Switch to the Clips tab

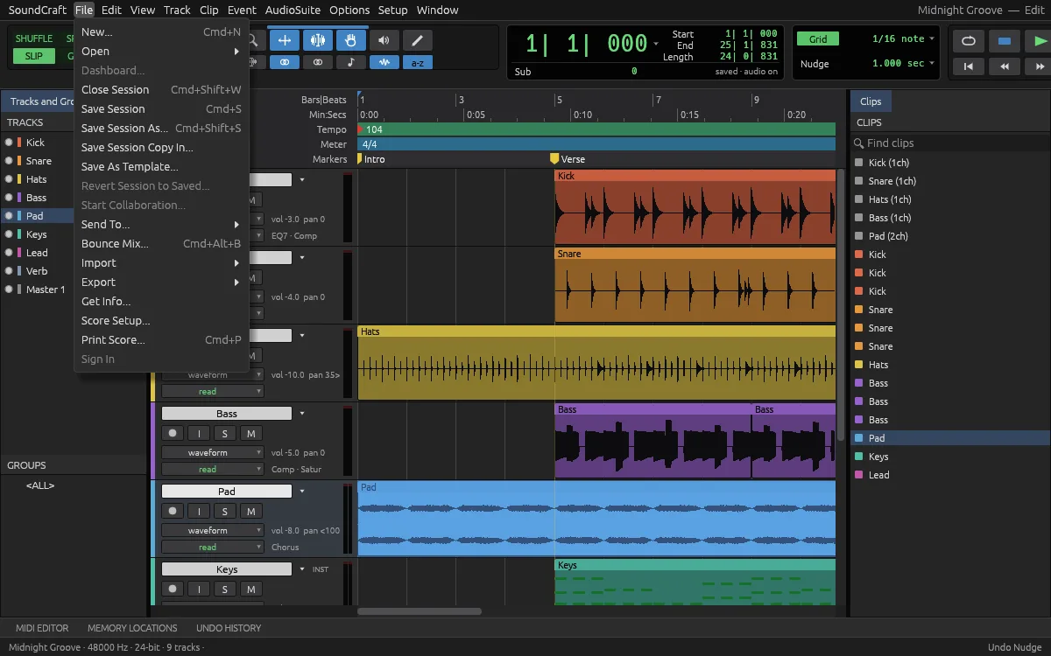(871, 101)
